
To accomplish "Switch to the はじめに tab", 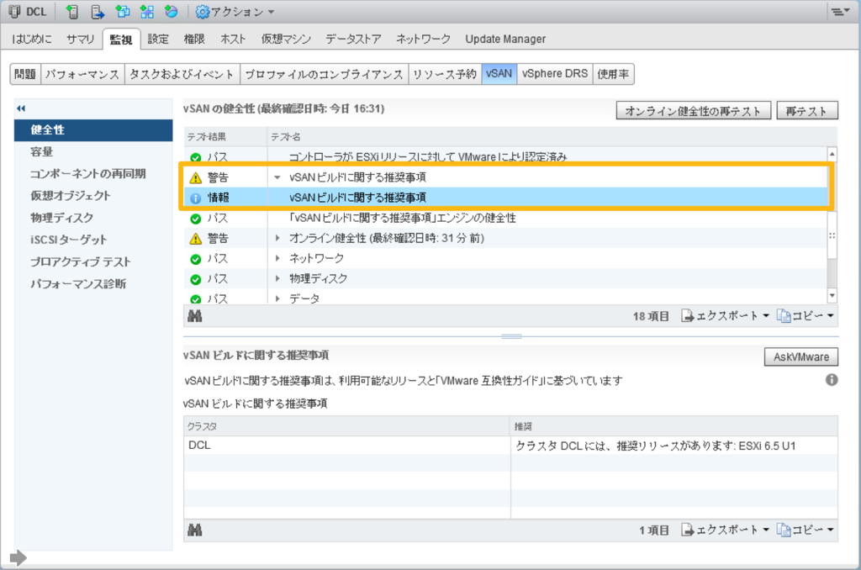I will [31, 39].
